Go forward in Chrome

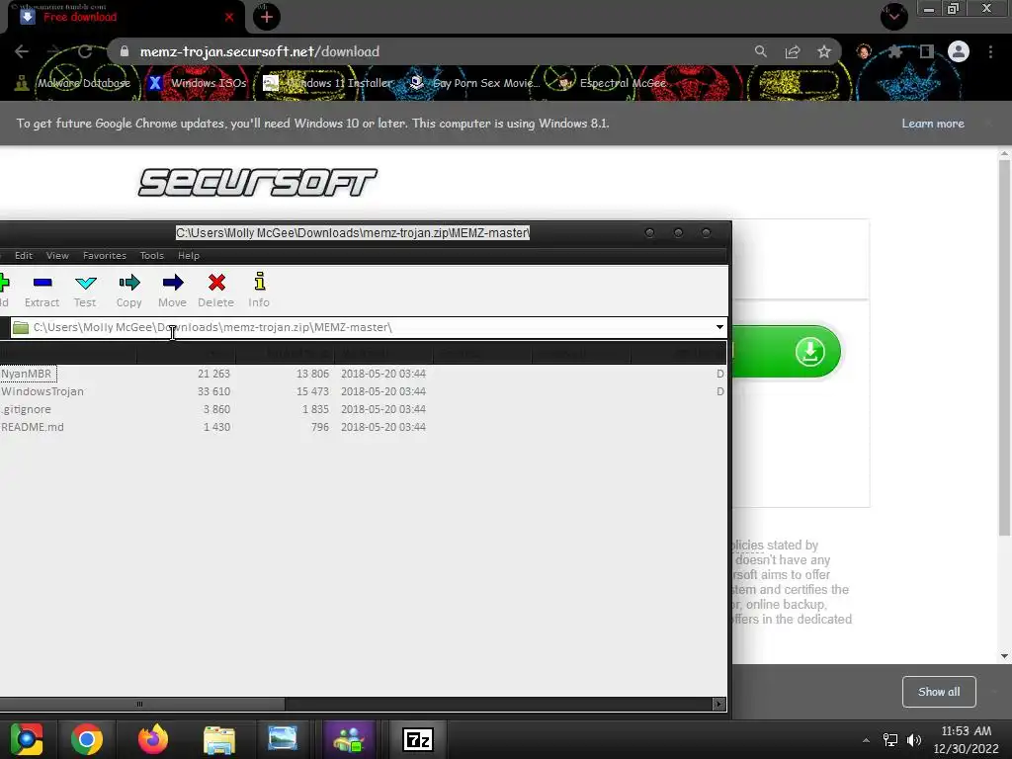point(53,51)
